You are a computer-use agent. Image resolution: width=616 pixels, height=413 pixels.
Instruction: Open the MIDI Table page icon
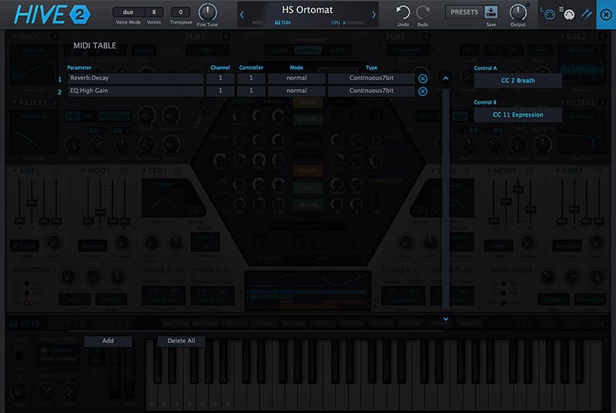coord(568,14)
